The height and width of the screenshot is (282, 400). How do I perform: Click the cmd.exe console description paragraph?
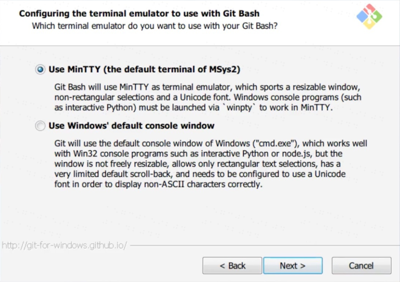point(210,164)
